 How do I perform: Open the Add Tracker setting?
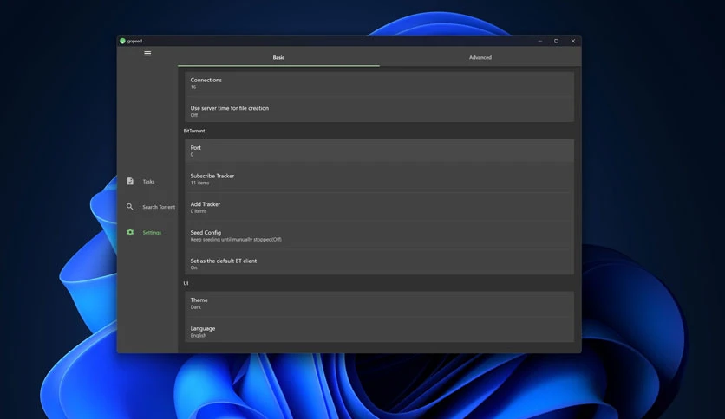click(x=379, y=207)
